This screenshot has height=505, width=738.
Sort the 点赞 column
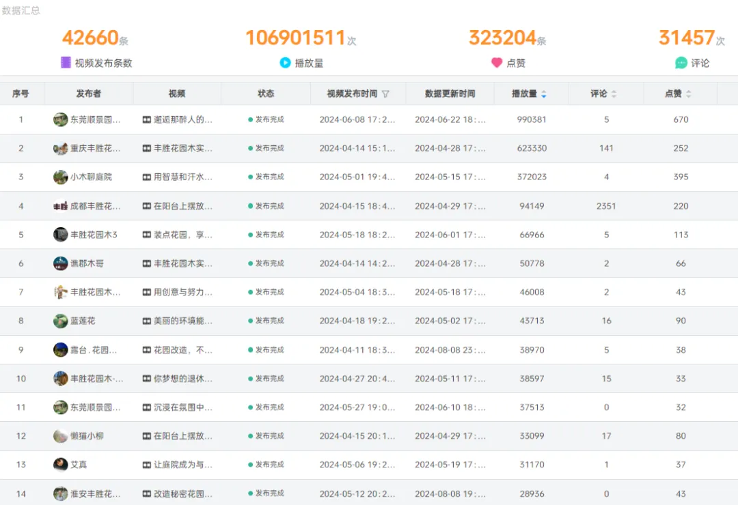[689, 93]
